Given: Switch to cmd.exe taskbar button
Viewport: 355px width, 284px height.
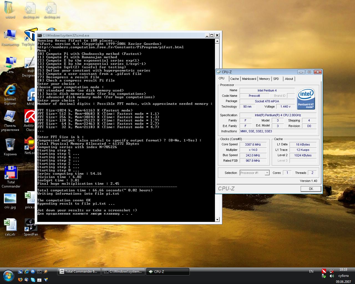Looking at the screenshot, I should (x=123, y=272).
